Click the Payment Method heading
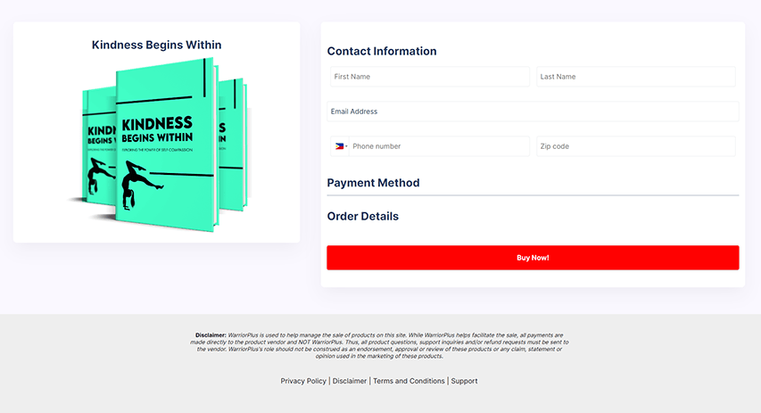Screen dimensions: 761x413 pyautogui.click(x=373, y=183)
